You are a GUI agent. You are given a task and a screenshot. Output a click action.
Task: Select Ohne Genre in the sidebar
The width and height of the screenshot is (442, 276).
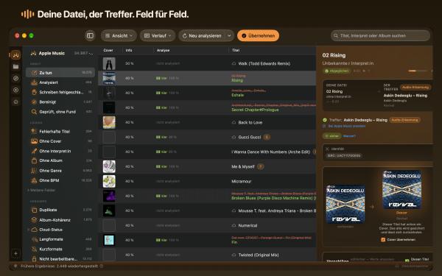tap(60, 171)
